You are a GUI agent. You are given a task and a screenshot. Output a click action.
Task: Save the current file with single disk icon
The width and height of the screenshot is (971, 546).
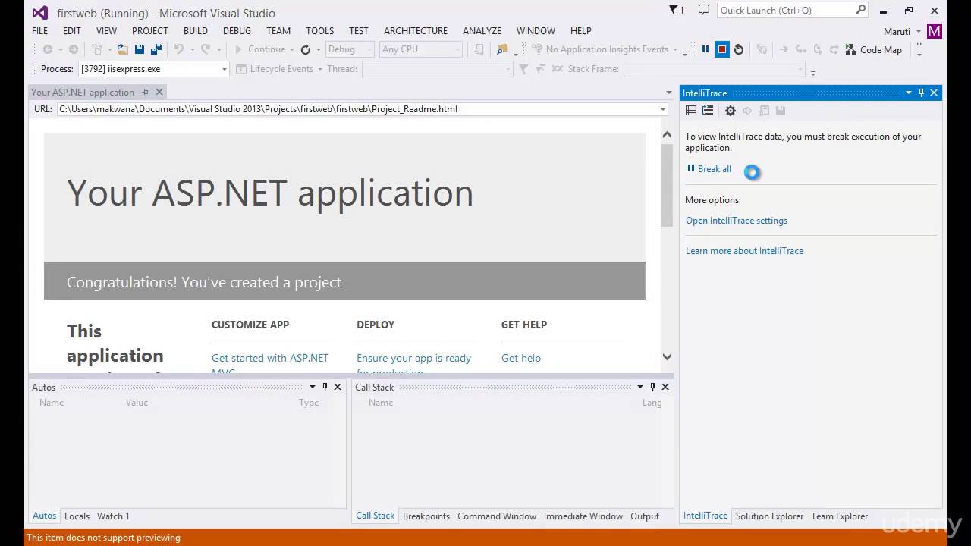click(x=140, y=49)
